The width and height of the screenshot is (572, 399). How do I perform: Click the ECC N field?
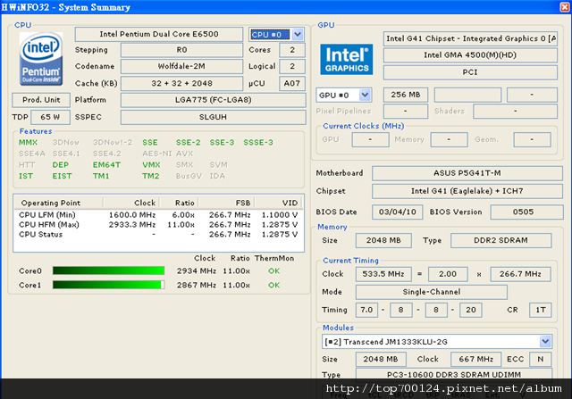pyautogui.click(x=540, y=360)
